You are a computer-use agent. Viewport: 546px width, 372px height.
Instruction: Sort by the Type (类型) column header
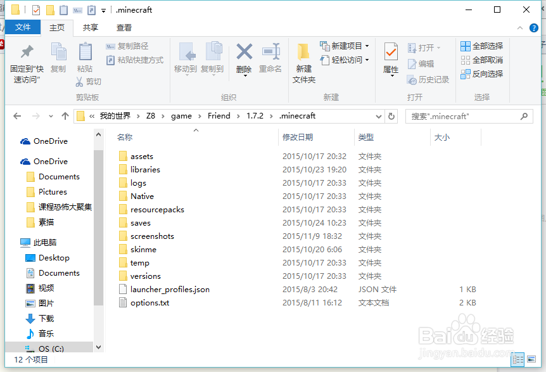click(366, 138)
